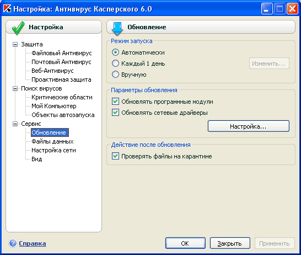
Task: Select the Каждый 1 день radio option
Action: tap(115, 63)
